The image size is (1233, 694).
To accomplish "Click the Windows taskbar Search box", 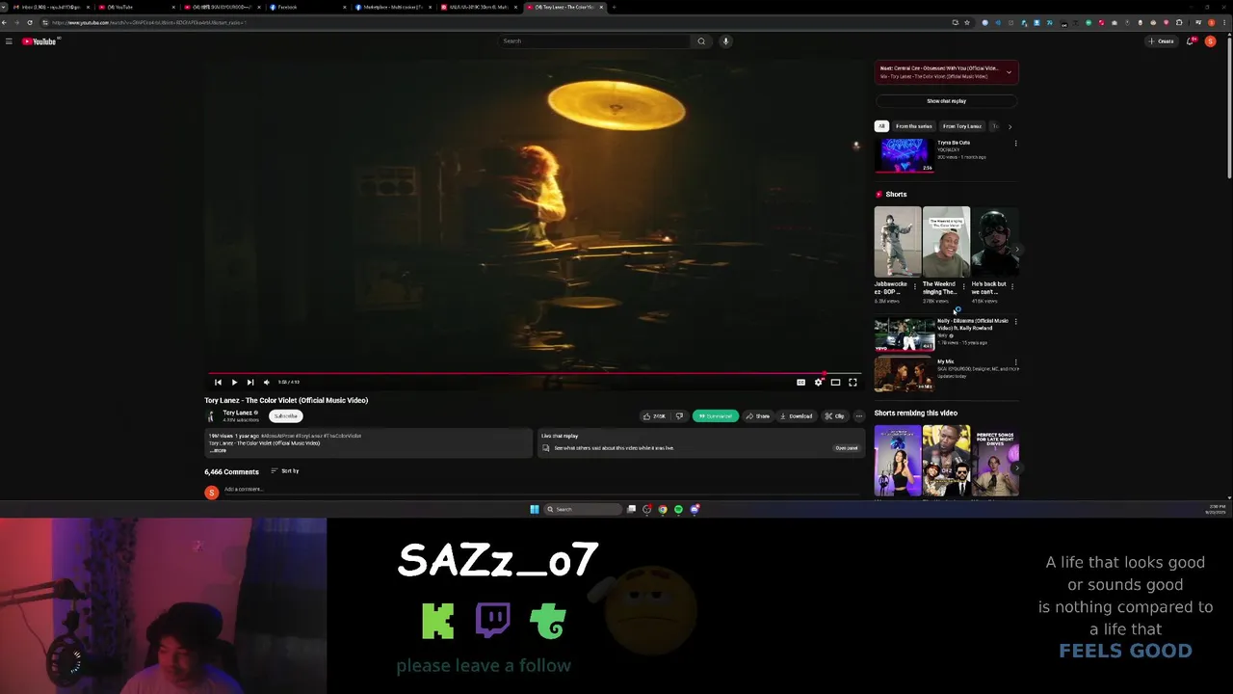I will click(582, 509).
